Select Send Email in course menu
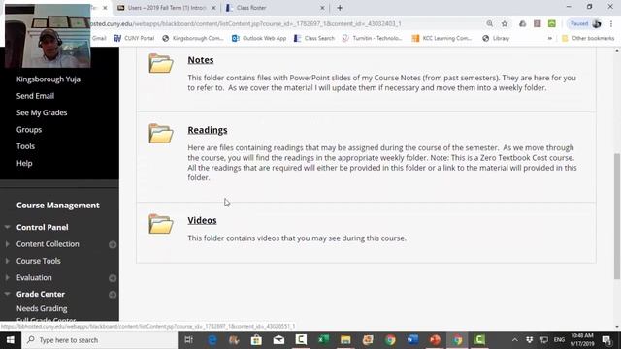This screenshot has height=349, width=621. [35, 96]
